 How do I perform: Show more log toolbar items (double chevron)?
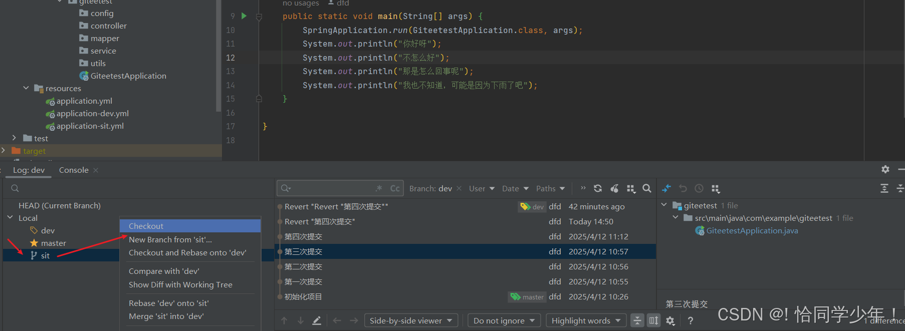(x=583, y=188)
